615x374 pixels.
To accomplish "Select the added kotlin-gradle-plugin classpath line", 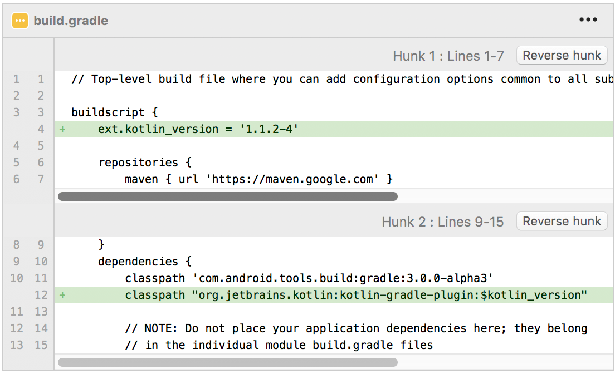I will 355,295.
